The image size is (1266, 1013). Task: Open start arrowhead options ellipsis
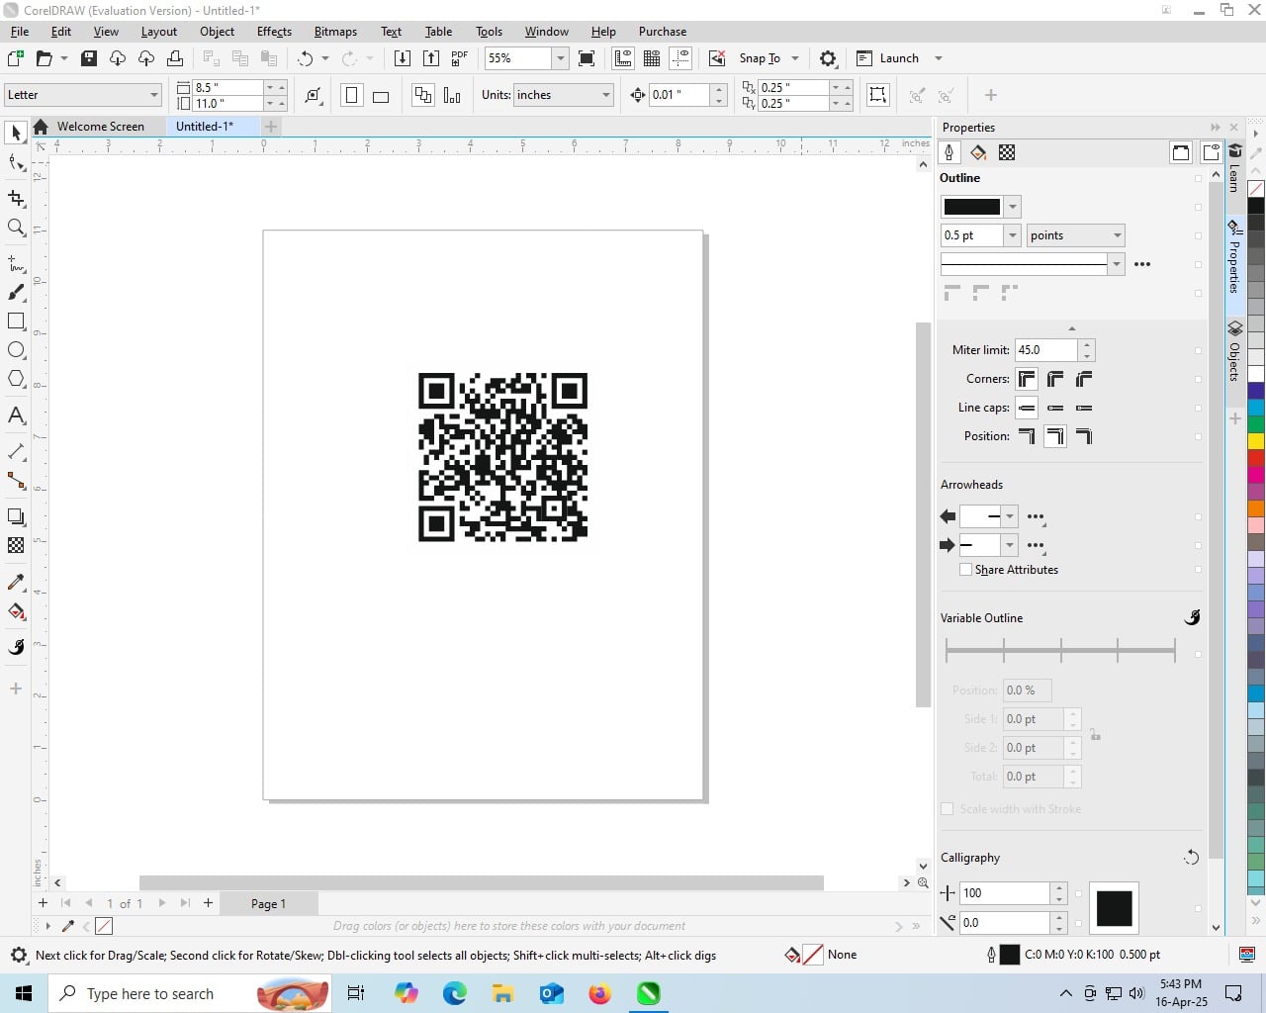coord(1036,516)
